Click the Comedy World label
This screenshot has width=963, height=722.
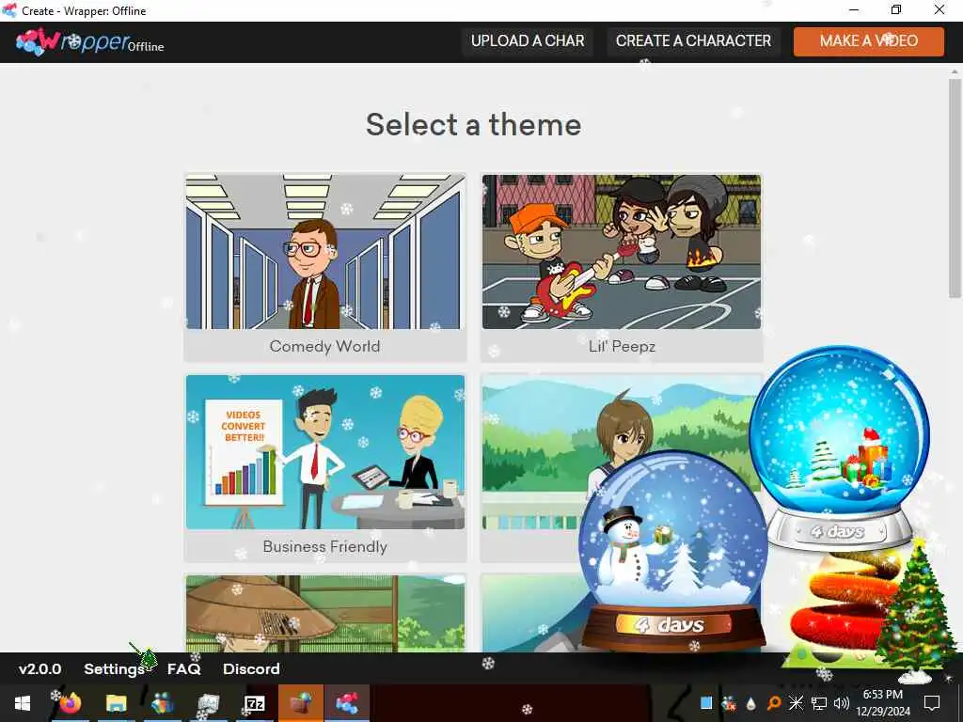pos(324,346)
